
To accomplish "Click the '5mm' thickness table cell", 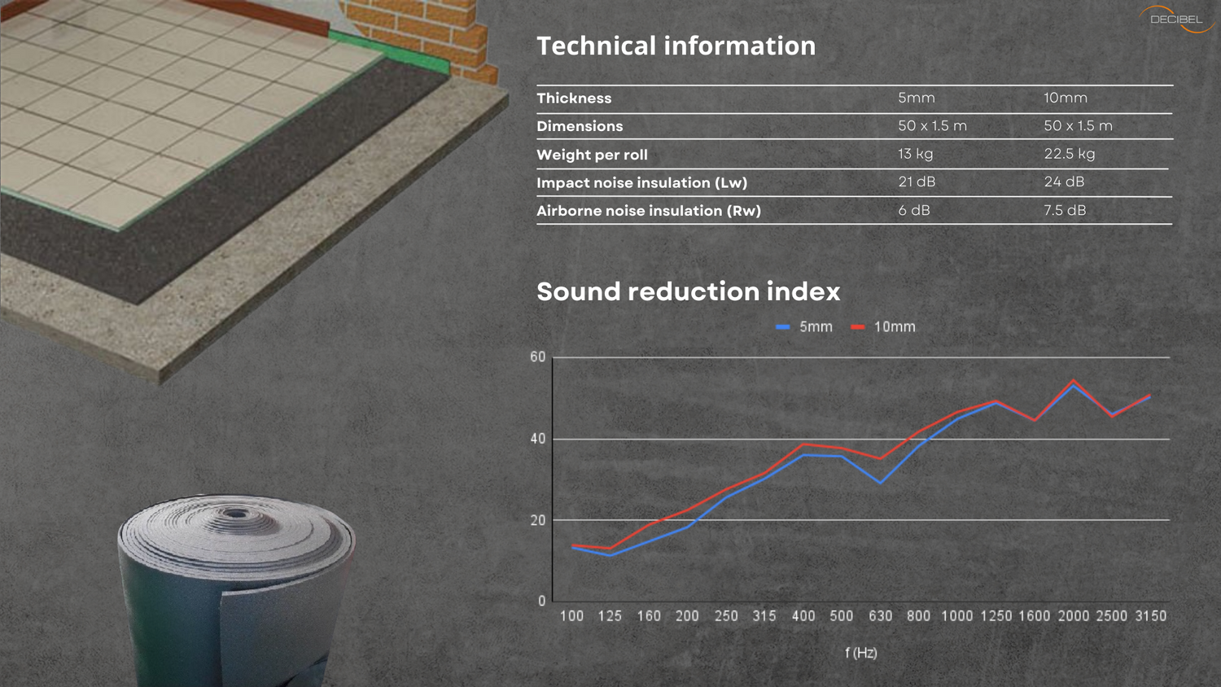I will pyautogui.click(x=916, y=98).
